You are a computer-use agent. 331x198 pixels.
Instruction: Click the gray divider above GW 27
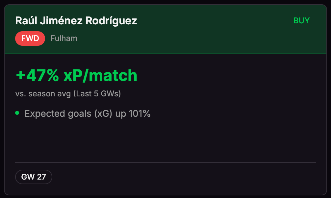point(165,162)
